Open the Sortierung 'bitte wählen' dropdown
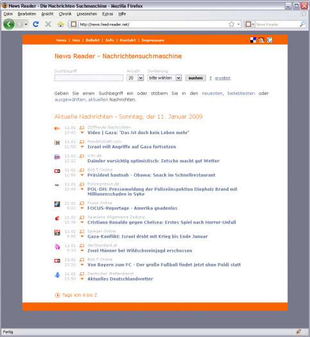The image size is (310, 337). click(x=164, y=78)
